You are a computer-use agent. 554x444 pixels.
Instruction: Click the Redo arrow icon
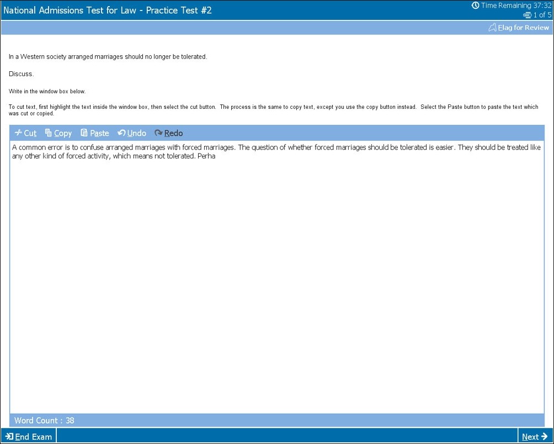(158, 133)
